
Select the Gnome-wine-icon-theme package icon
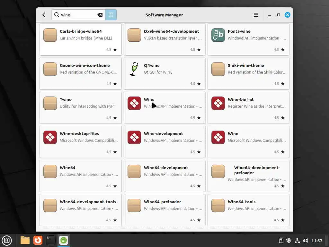tap(50, 69)
